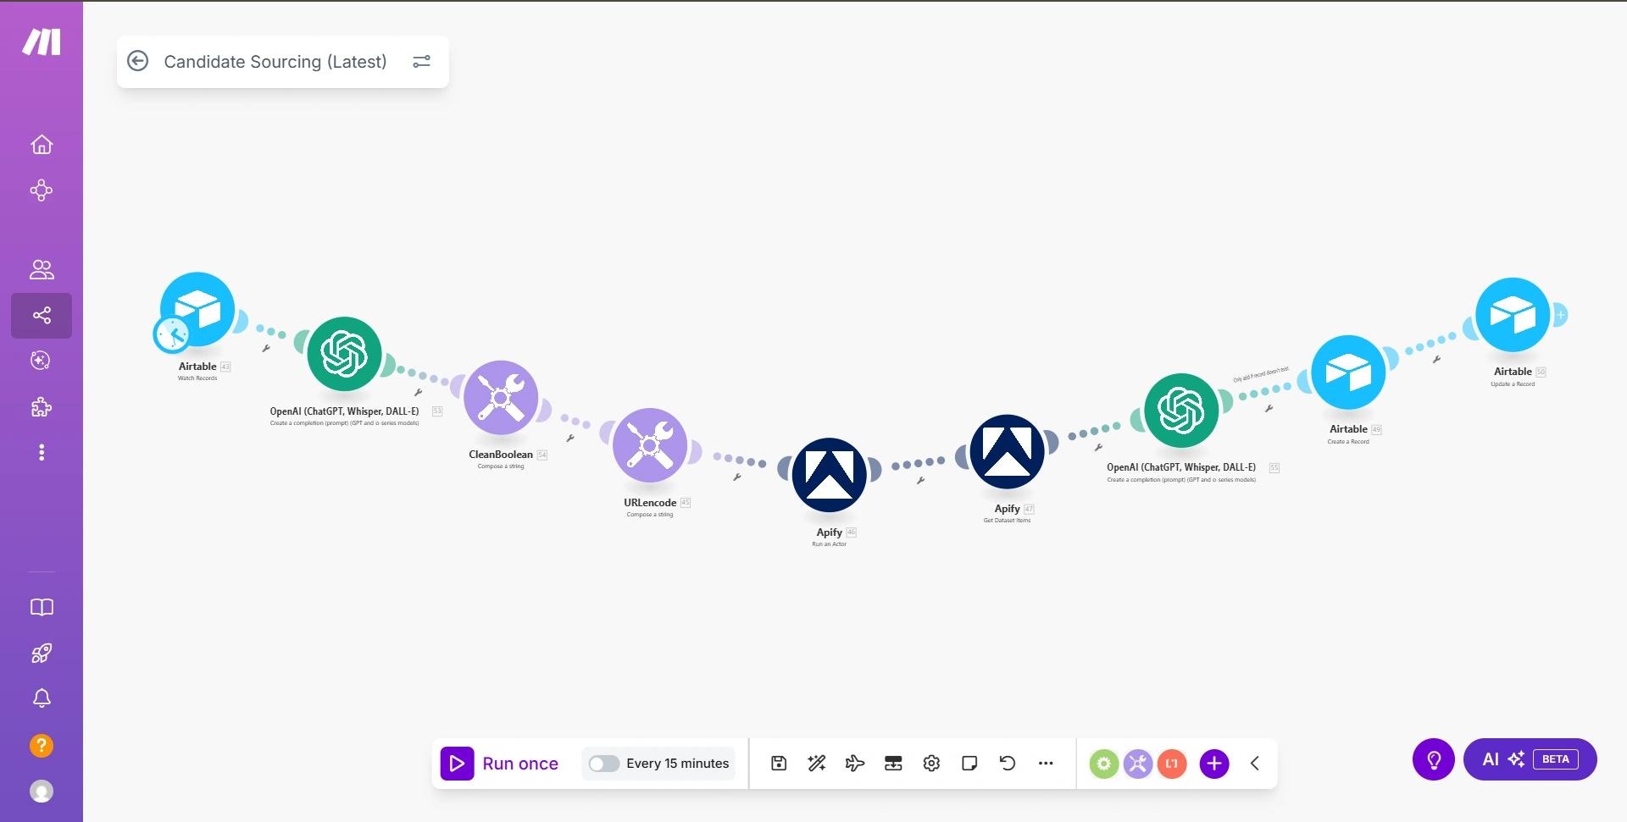Screen dimensions: 1627x822
Task: Click the 'Only add if record doesn't exist' filter label
Action: [x=1261, y=374]
